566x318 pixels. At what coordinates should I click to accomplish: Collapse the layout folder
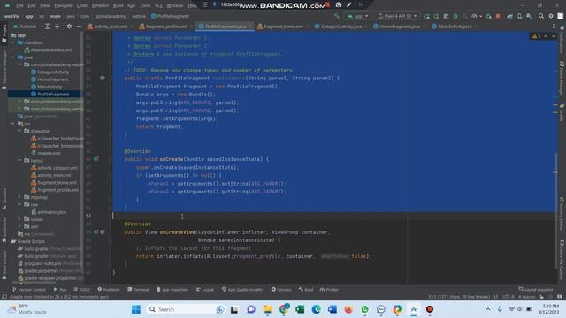click(19, 160)
